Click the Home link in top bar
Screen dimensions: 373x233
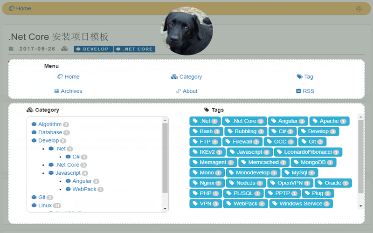(20, 8)
